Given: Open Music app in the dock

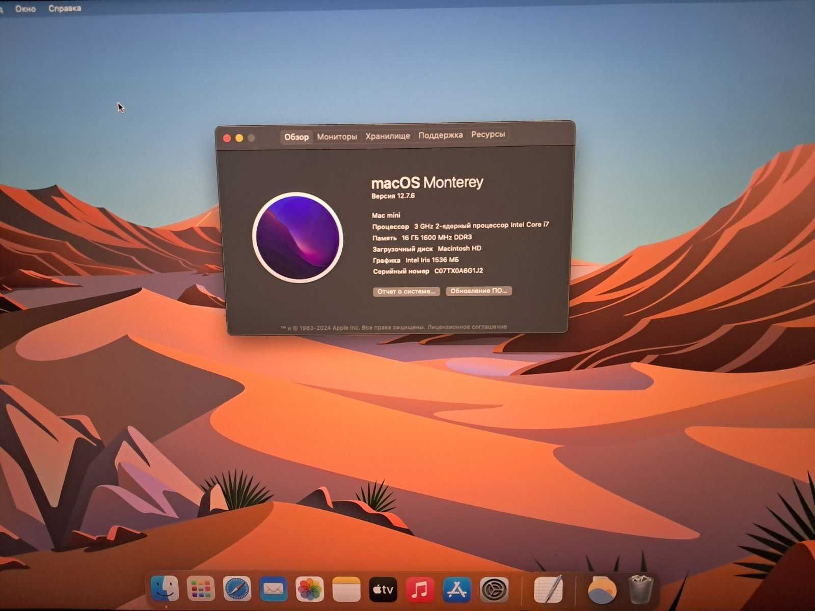Looking at the screenshot, I should click(420, 590).
